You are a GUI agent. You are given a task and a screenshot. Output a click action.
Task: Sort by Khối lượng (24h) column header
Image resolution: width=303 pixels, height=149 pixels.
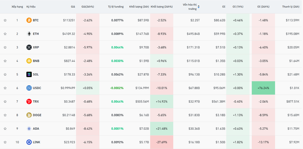pyautogui.click(x=139, y=6)
